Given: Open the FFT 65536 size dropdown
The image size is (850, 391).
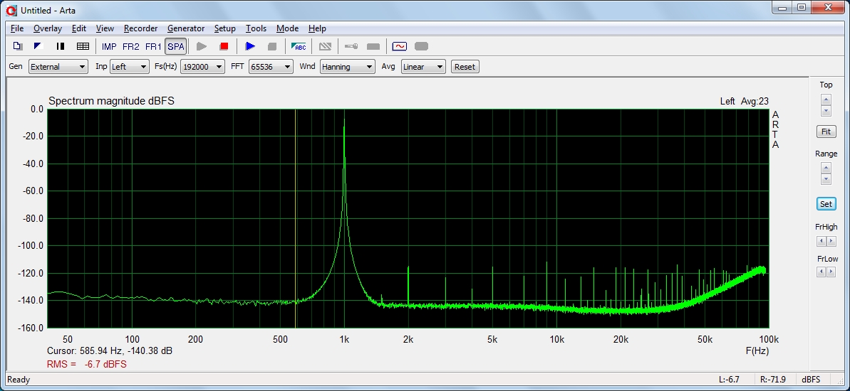Looking at the screenshot, I should tap(271, 67).
